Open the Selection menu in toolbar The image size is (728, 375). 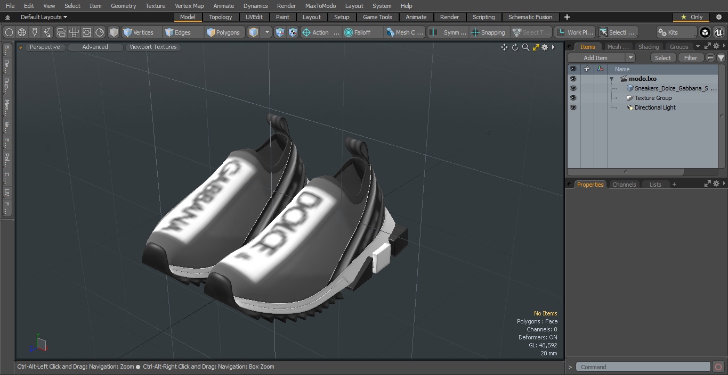tap(617, 32)
